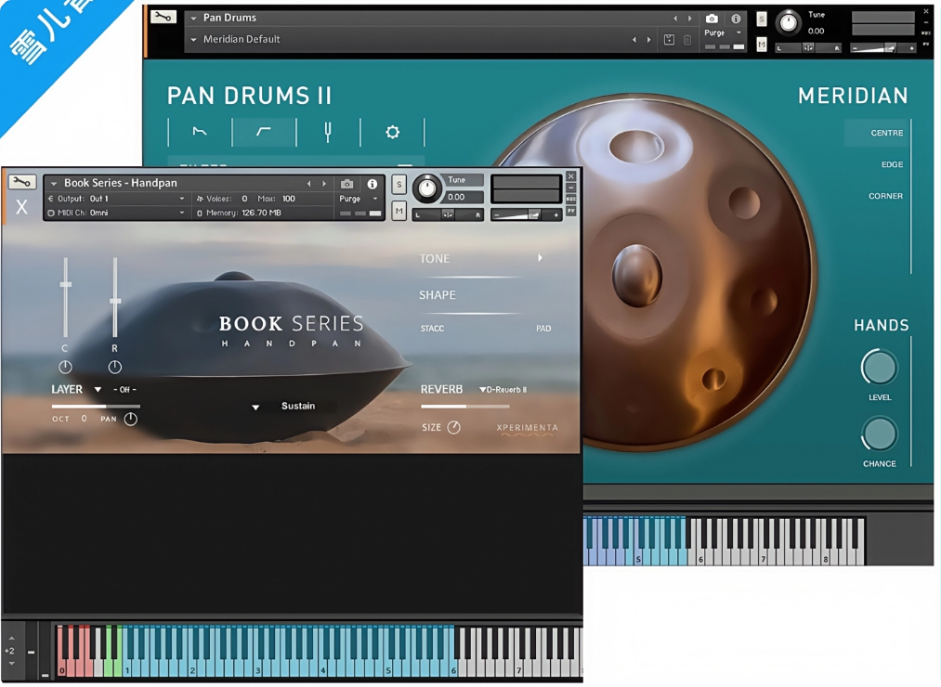This screenshot has height=687, width=941.
Task: Click the HANDS LEVEL knob
Action: click(x=879, y=368)
